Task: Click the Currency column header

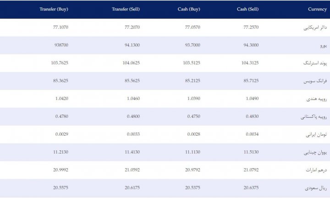Action: (x=317, y=9)
